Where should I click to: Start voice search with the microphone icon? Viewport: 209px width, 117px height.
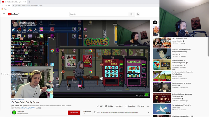(138, 14)
